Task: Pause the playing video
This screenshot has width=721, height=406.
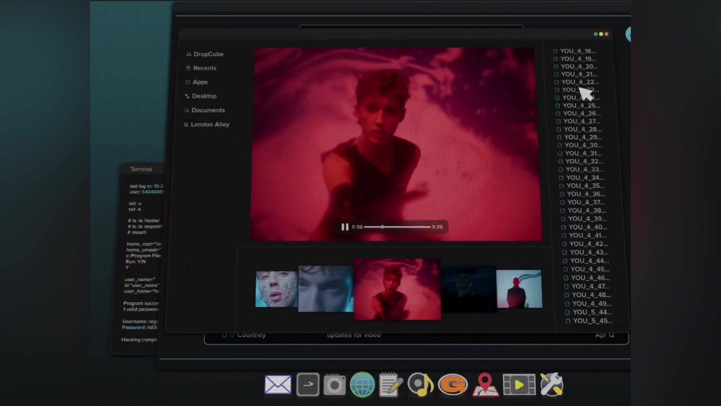Action: click(345, 227)
